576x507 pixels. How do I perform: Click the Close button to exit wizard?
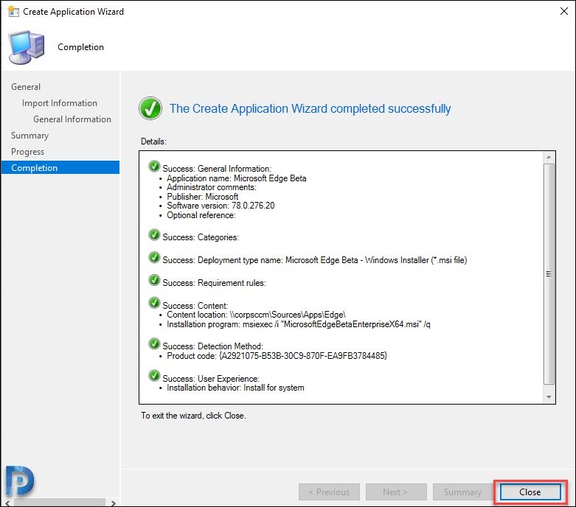[530, 492]
